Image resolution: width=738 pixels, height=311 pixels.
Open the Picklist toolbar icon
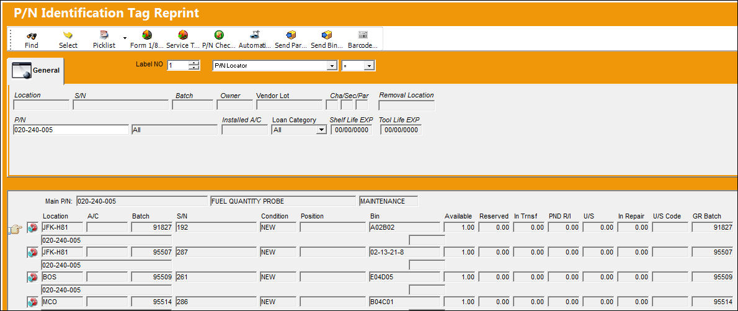pyautogui.click(x=104, y=35)
